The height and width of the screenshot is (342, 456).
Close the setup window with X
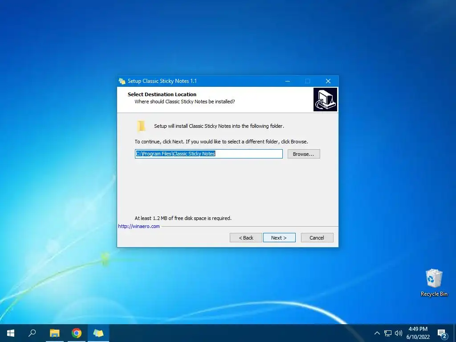click(328, 81)
